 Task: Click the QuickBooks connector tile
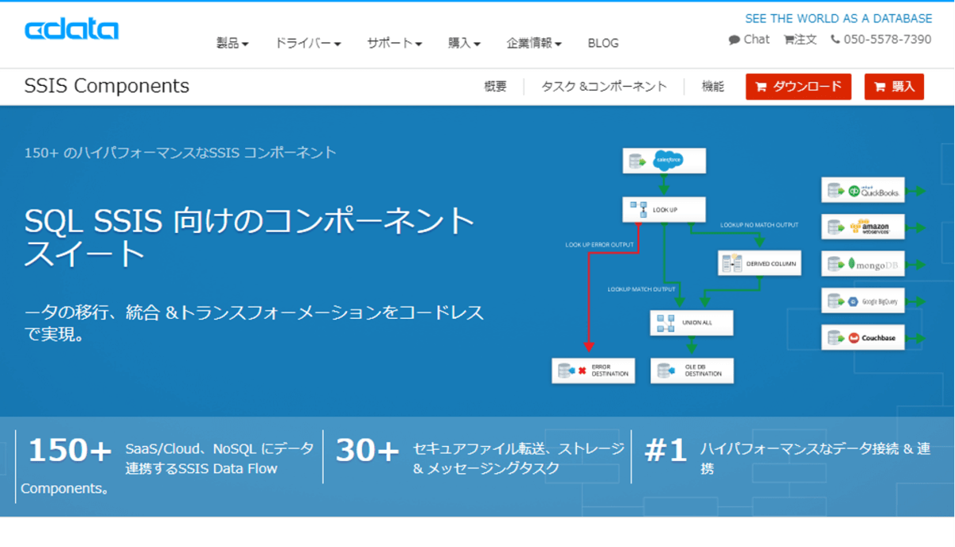click(863, 191)
